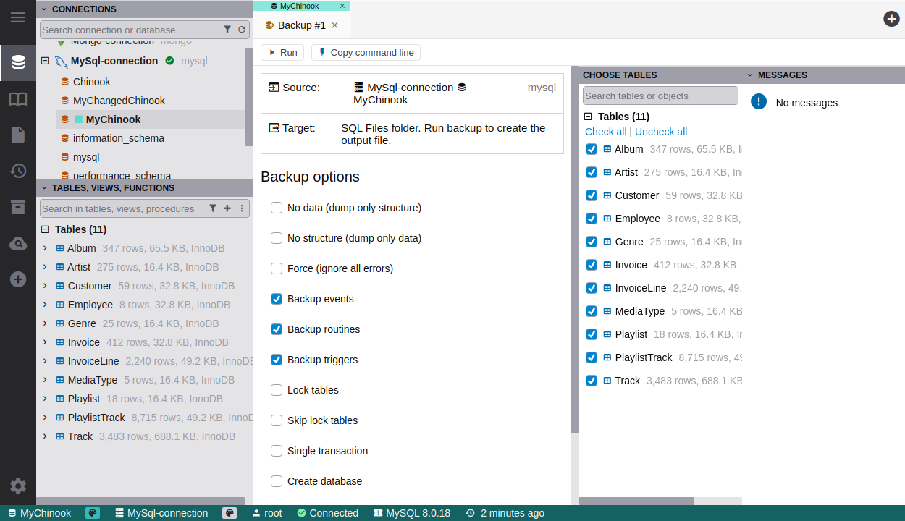The image size is (905, 521).
Task: Uncheck the Genre table checkbox
Action: point(592,242)
